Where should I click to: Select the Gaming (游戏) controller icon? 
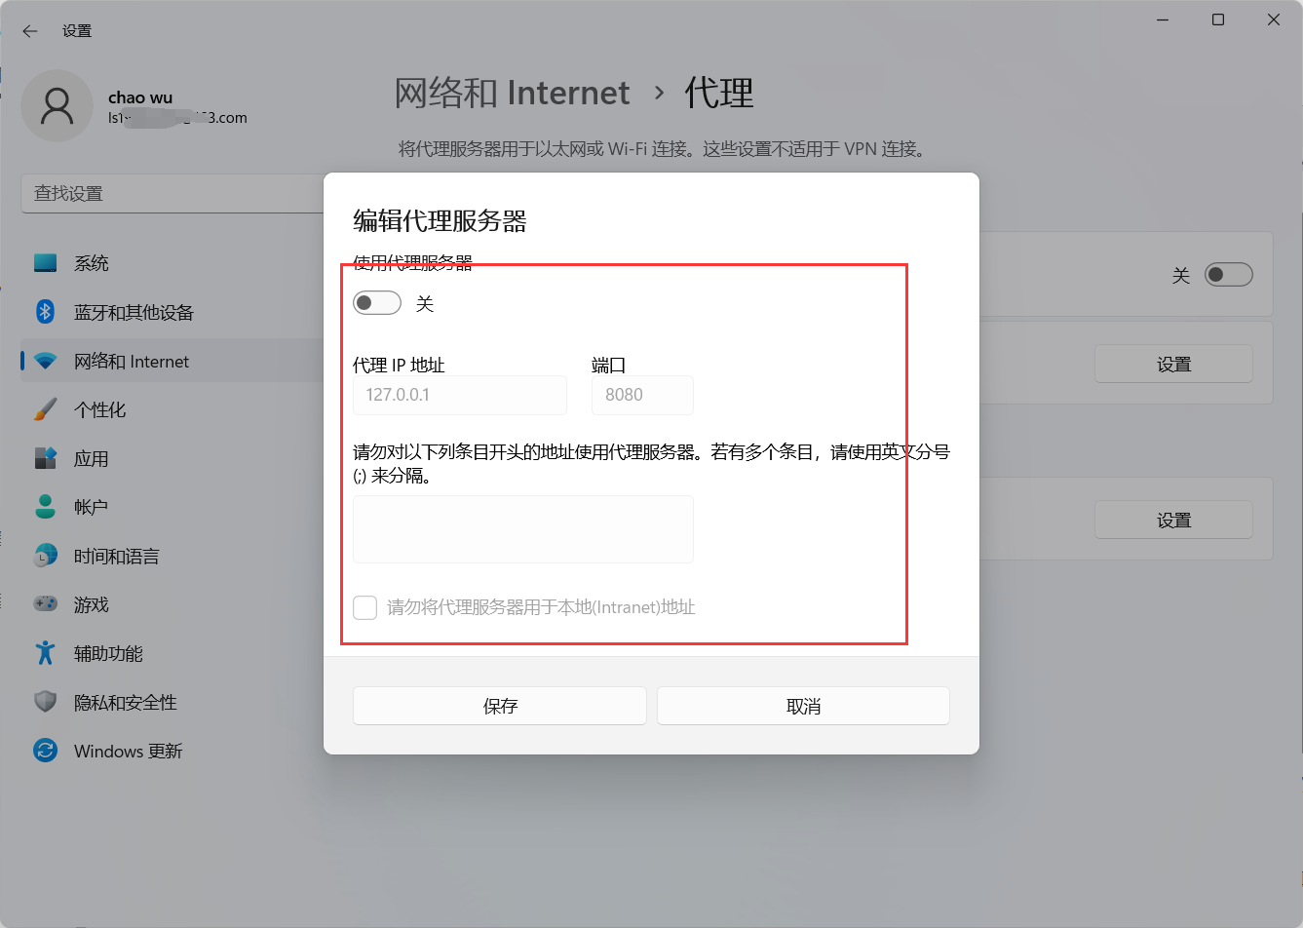45,604
